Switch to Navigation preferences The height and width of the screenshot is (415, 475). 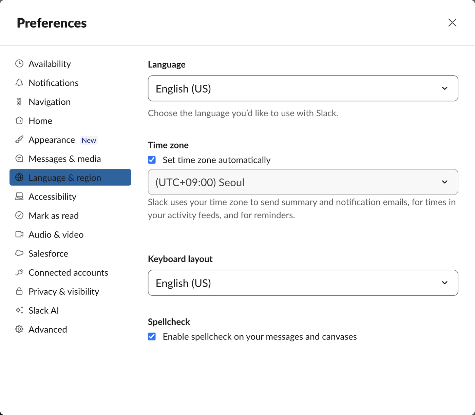coord(70,102)
